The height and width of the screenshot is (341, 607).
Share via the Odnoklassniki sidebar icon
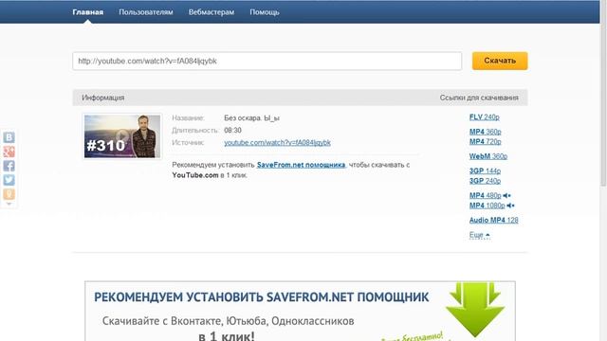point(9,194)
